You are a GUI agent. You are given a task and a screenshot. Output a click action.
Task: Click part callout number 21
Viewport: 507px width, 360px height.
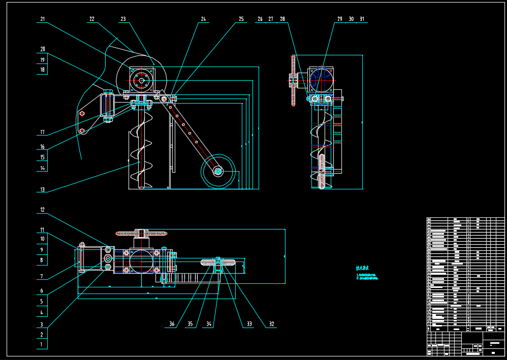43,19
